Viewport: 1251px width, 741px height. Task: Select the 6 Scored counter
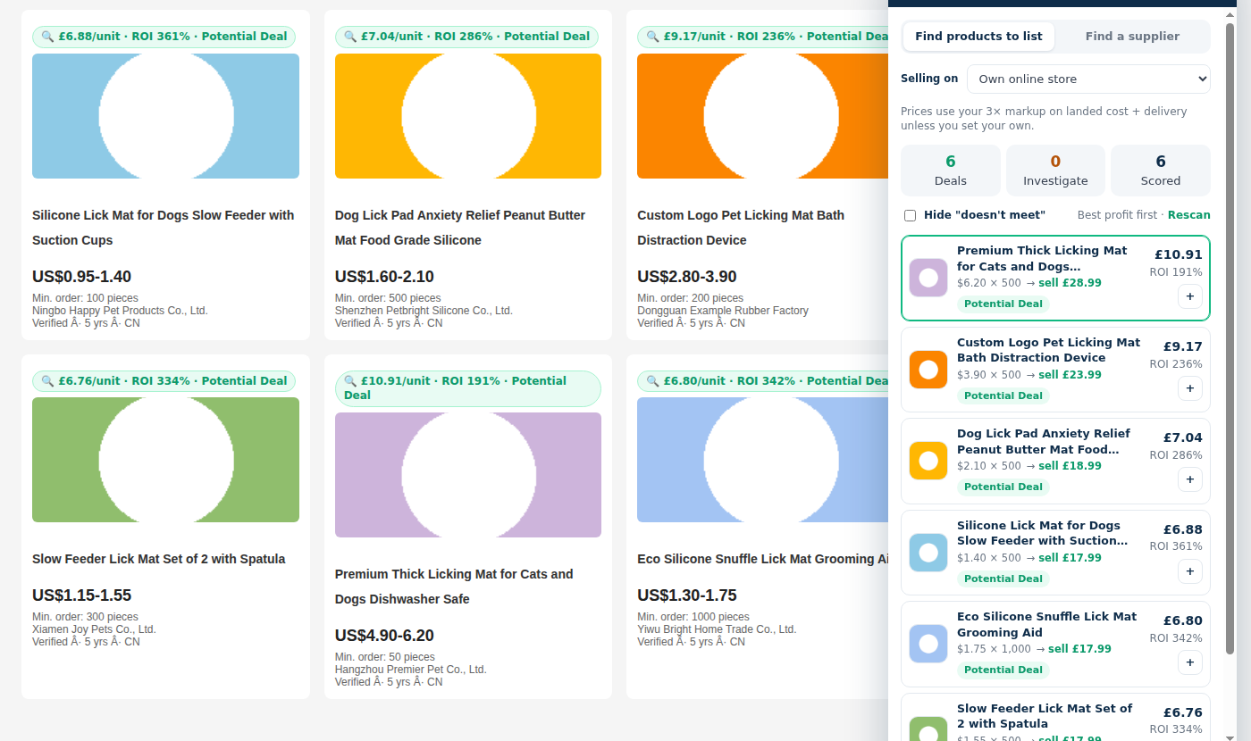[1161, 171]
